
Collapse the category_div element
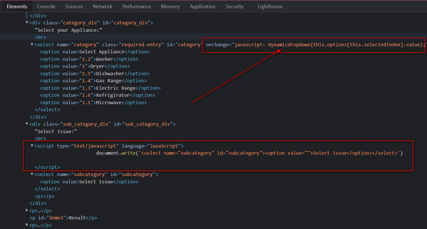(x=27, y=23)
